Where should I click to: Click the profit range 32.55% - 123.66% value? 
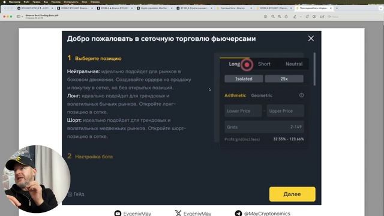pos(289,139)
